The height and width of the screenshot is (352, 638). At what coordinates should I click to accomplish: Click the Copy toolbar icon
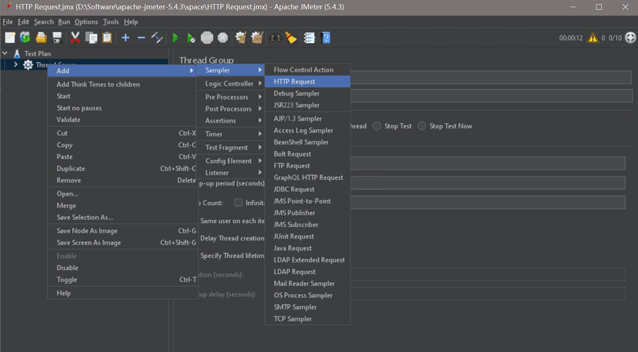coord(91,38)
